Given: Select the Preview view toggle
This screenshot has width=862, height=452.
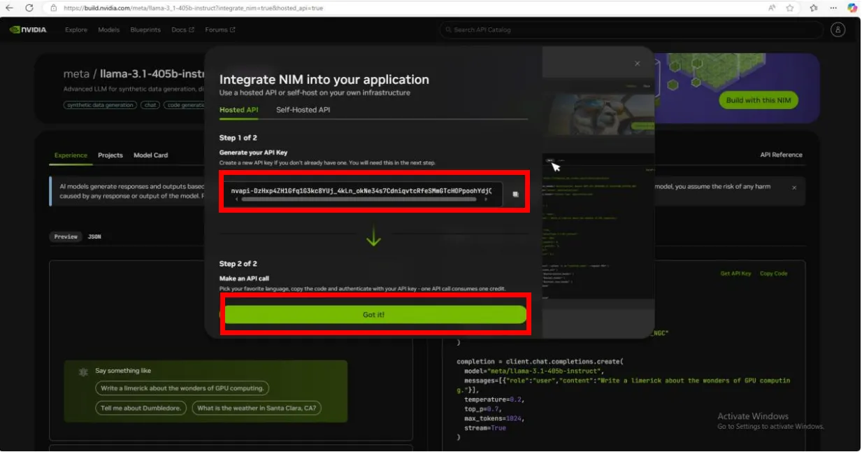Looking at the screenshot, I should click(66, 236).
